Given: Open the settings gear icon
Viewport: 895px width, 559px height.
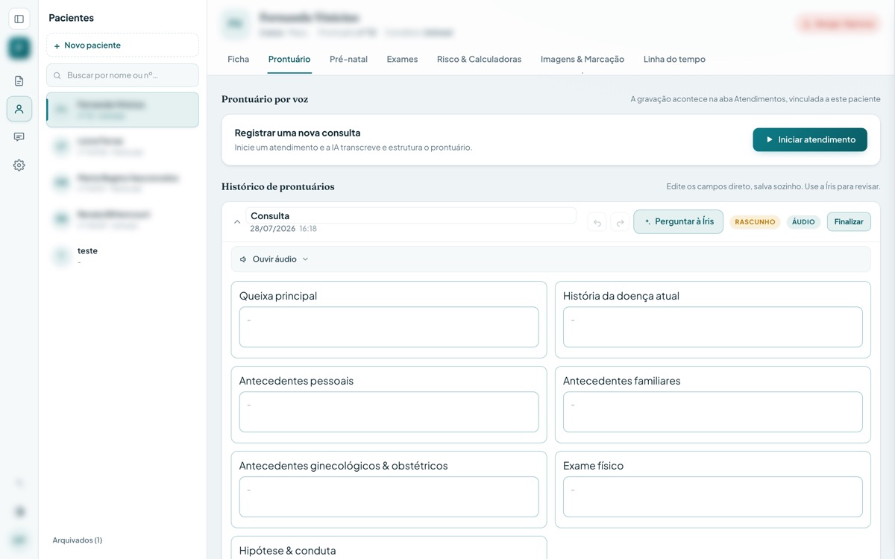Looking at the screenshot, I should click(x=19, y=165).
